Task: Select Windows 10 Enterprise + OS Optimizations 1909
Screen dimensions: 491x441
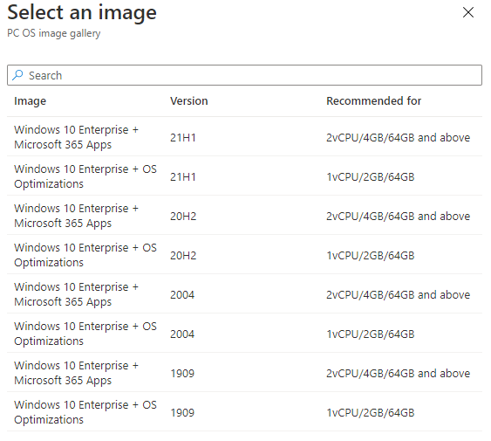Action: point(244,411)
